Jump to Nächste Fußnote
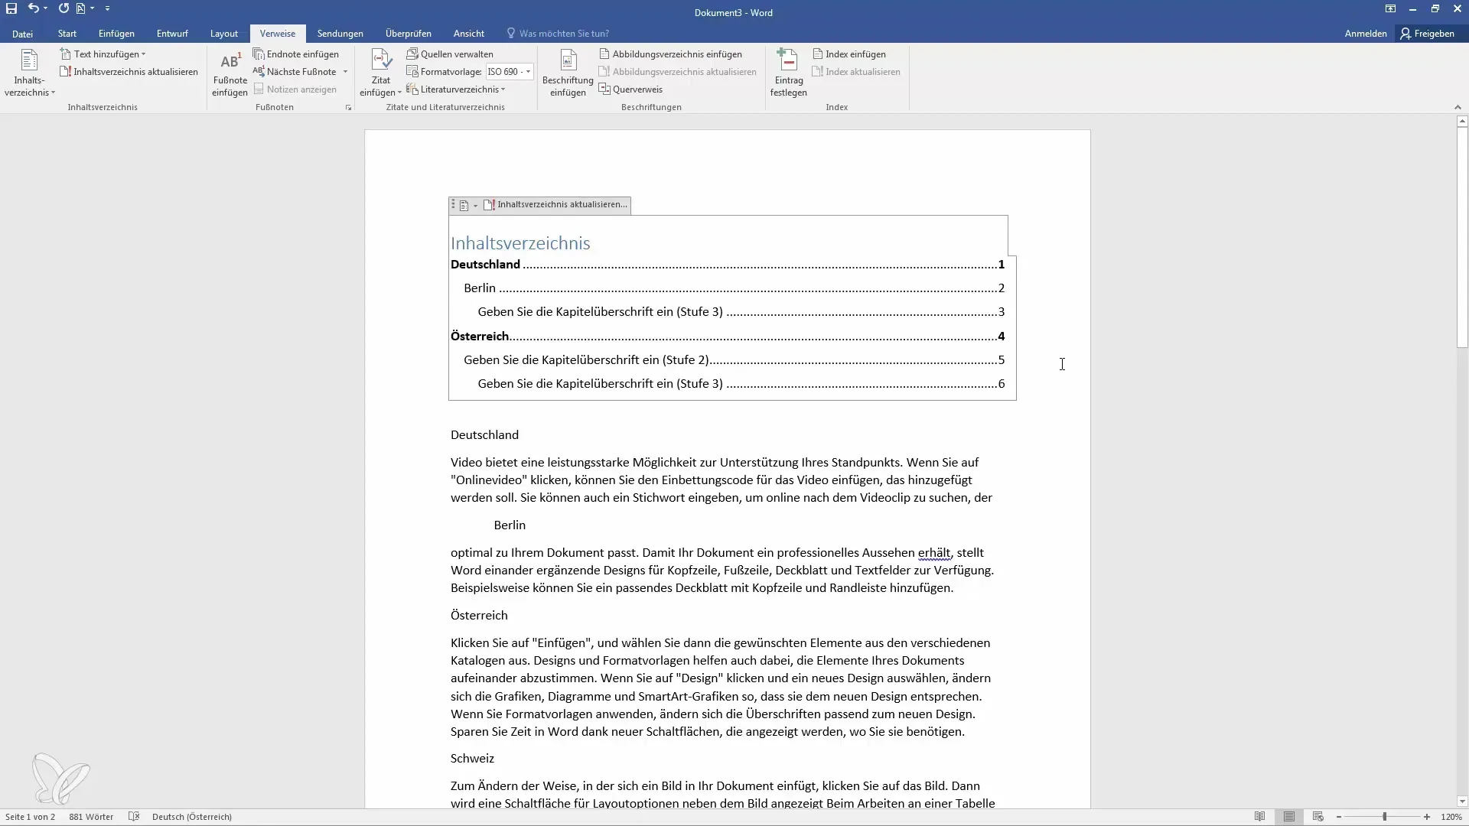The image size is (1469, 826). 295,72
